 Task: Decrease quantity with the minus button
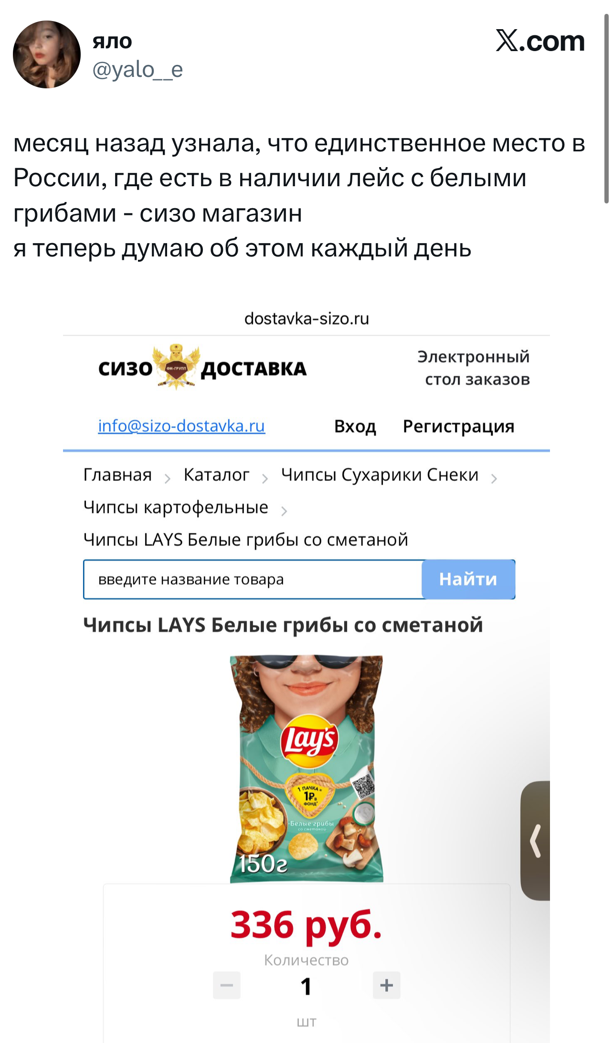tap(227, 985)
